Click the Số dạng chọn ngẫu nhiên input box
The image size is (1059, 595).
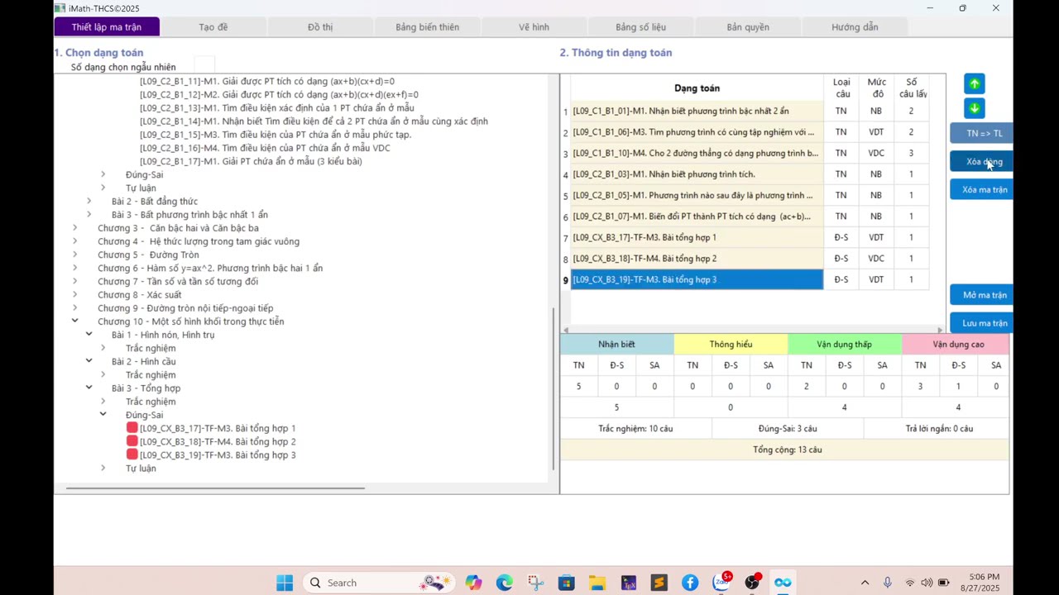[204, 64]
